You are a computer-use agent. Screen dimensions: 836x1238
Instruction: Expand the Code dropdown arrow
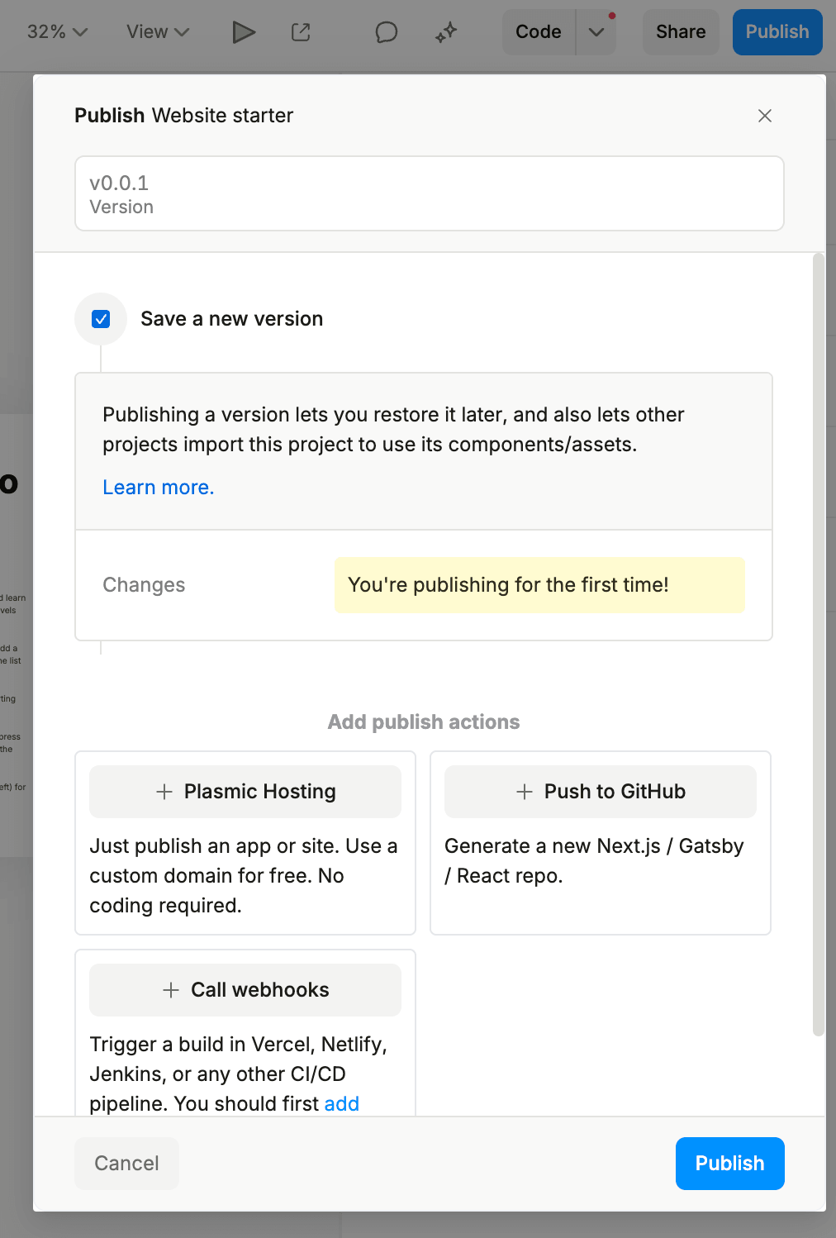pyautogui.click(x=596, y=32)
